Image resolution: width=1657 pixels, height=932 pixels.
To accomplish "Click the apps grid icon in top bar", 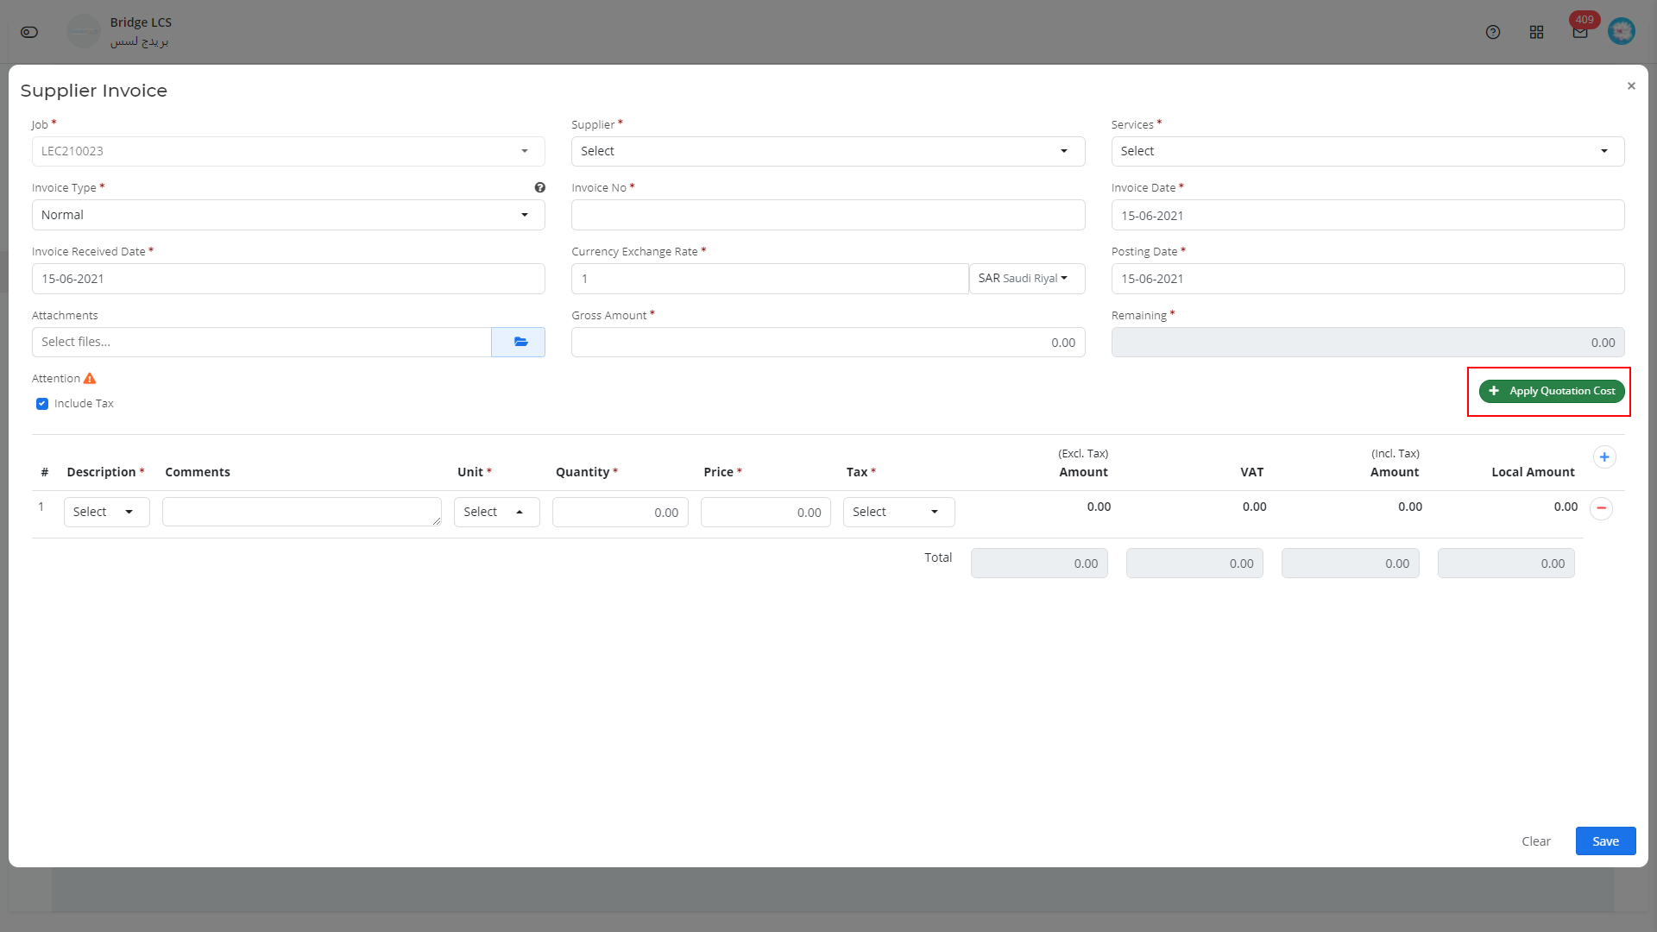I will 1536,31.
